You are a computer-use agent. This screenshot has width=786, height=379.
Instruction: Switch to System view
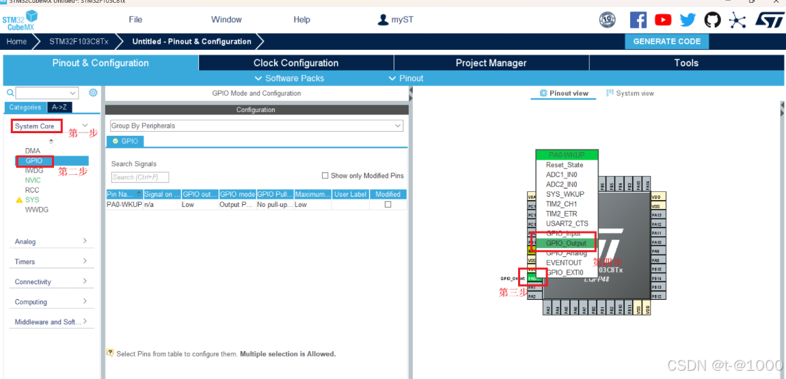[630, 93]
